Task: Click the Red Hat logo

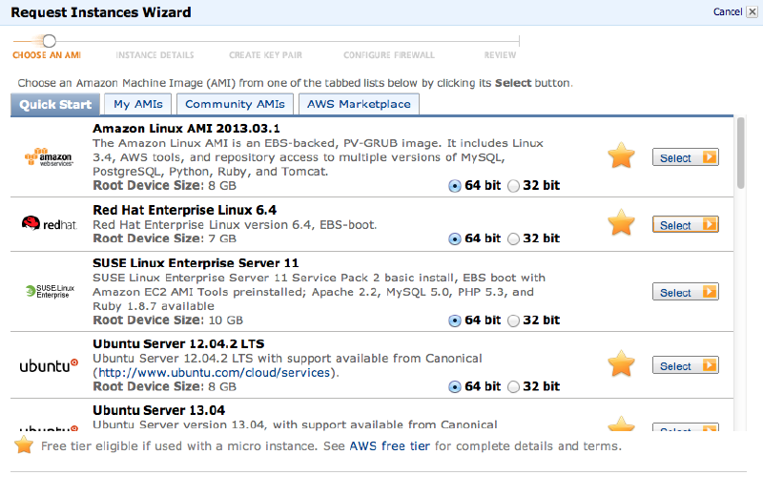Action: (50, 223)
